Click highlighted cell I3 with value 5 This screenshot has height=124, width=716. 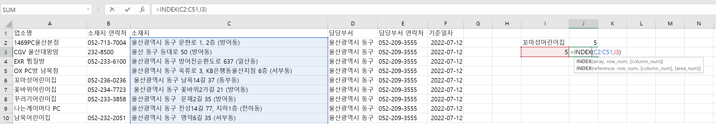545,52
